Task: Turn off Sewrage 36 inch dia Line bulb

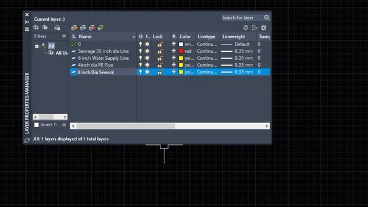Action: pos(140,51)
